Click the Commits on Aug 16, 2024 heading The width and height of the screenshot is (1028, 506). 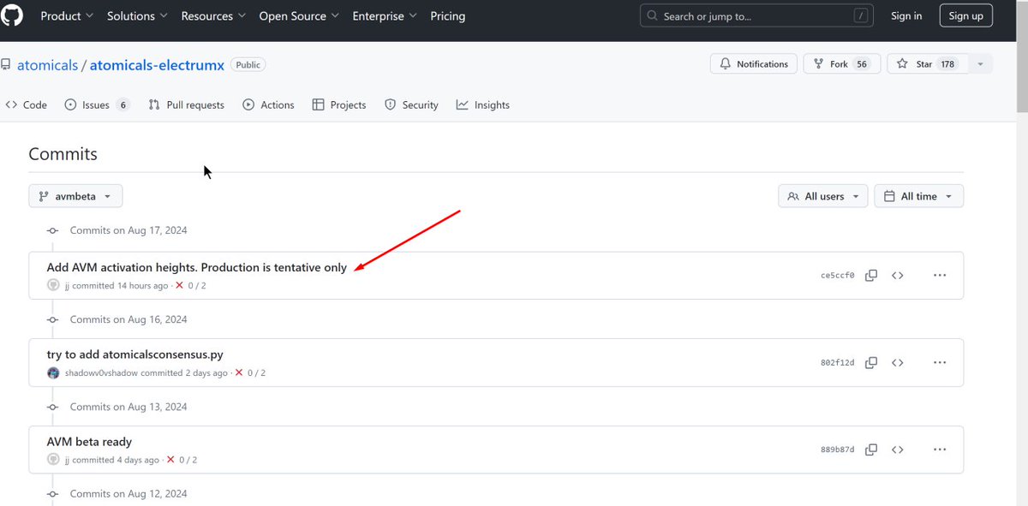128,319
